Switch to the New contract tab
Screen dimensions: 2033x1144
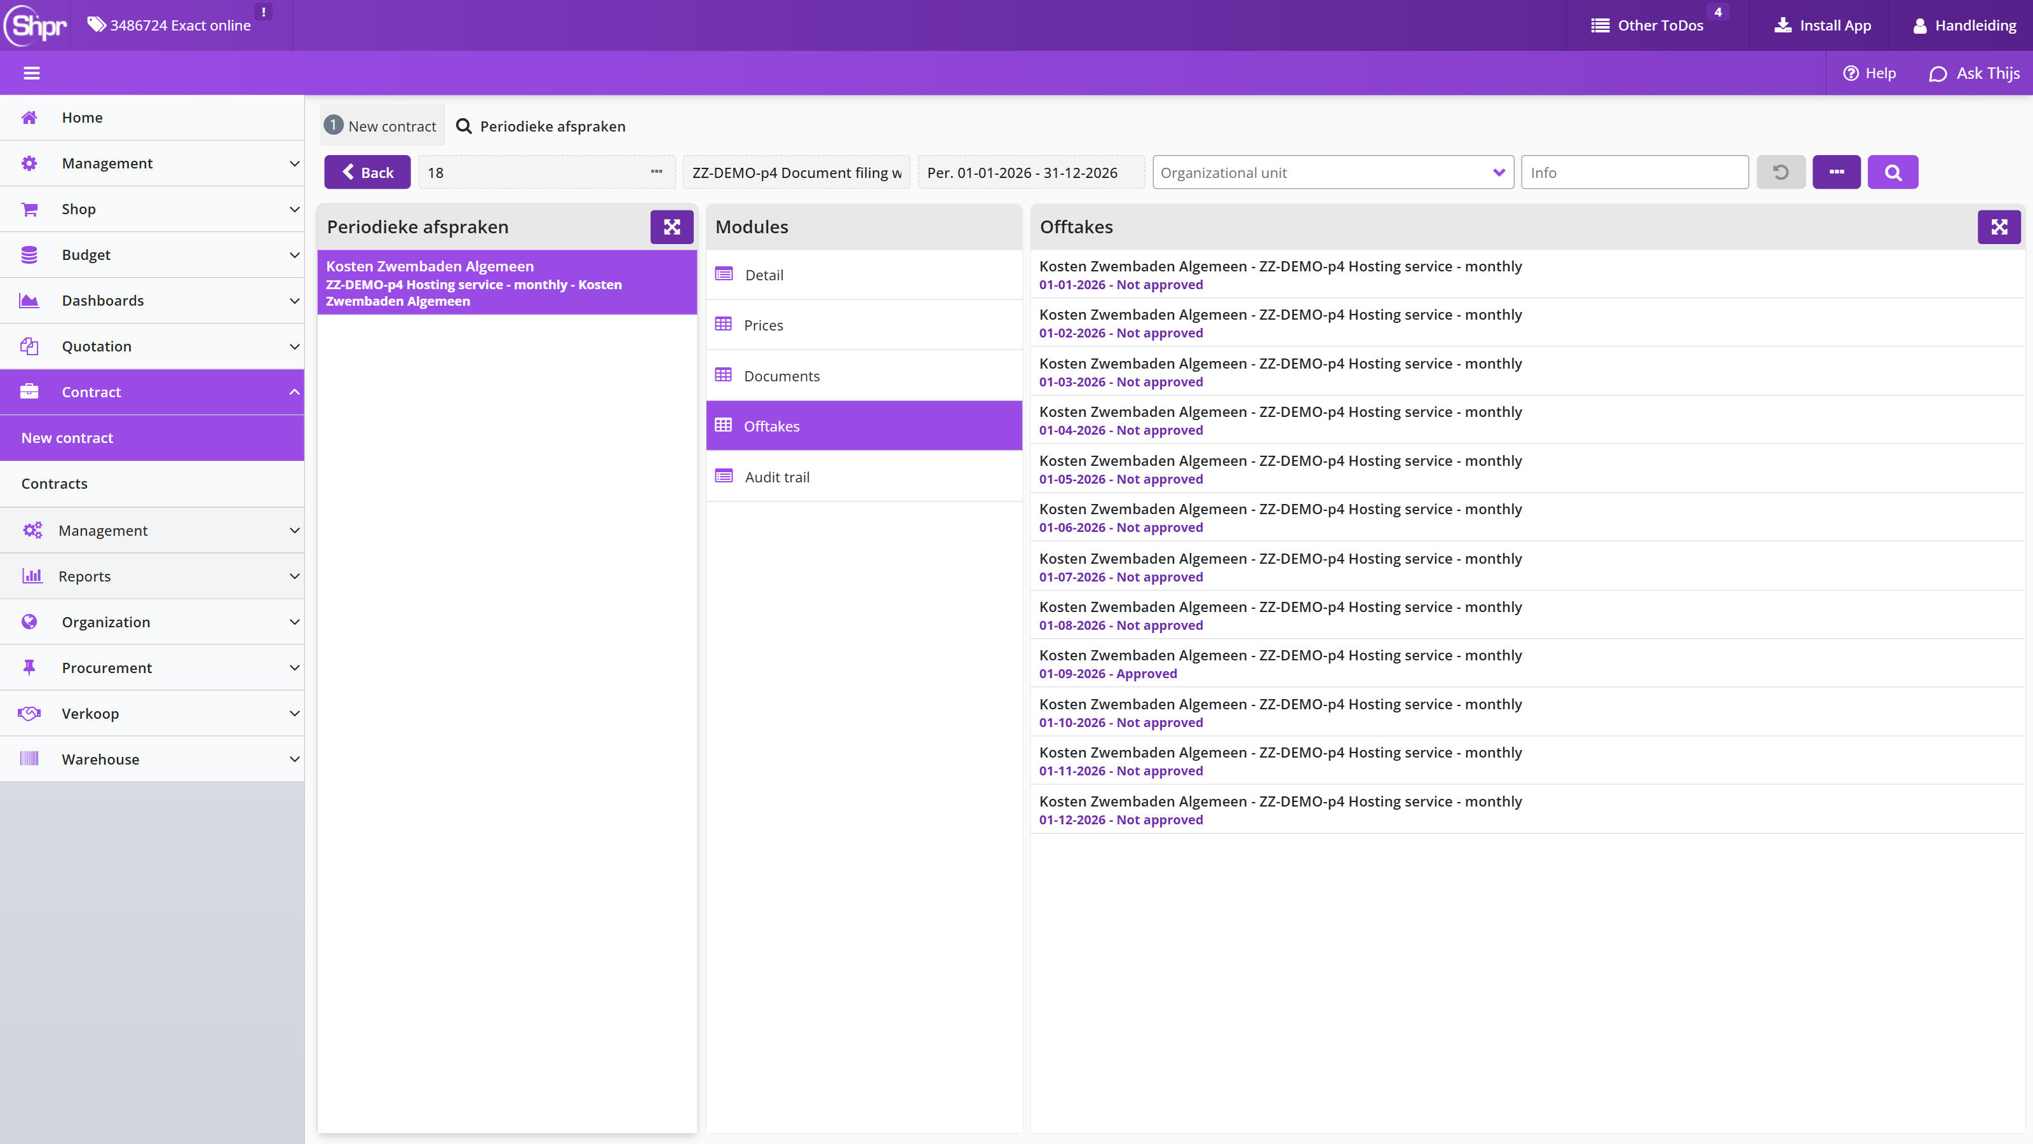pos(382,126)
